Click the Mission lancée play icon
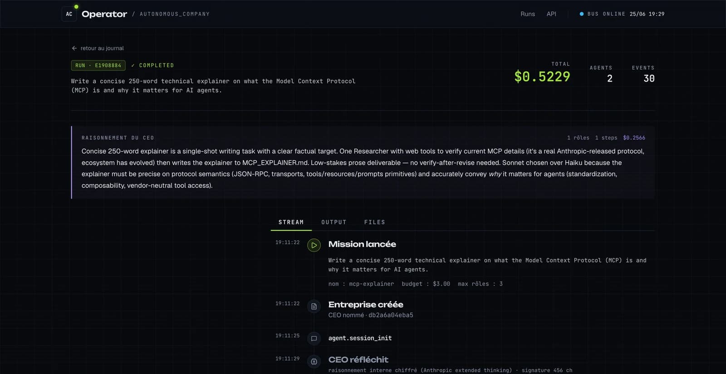The height and width of the screenshot is (374, 726). click(x=314, y=245)
